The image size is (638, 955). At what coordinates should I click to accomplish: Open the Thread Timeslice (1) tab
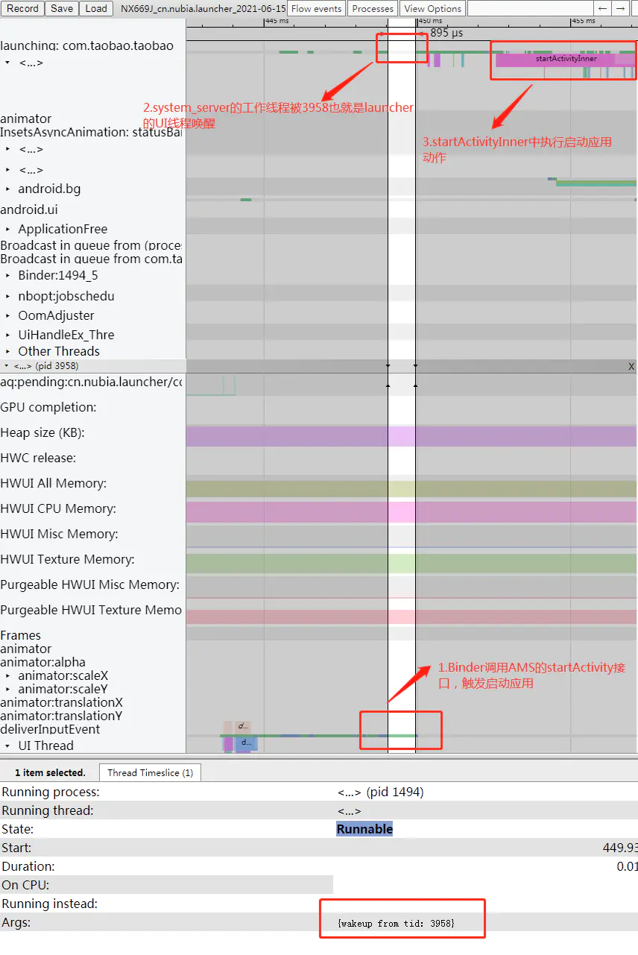pos(150,772)
